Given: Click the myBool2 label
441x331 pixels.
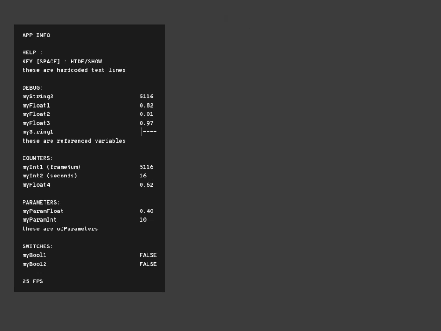Looking at the screenshot, I should point(34,264).
